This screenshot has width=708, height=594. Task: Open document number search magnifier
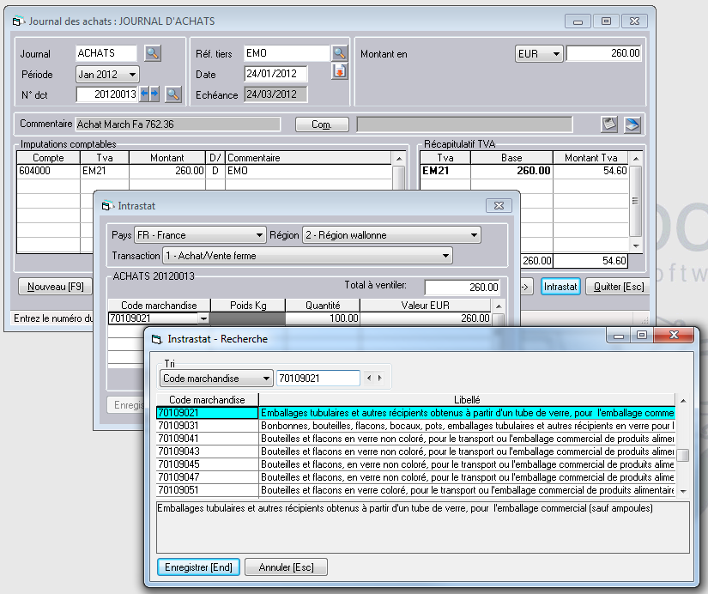click(173, 94)
